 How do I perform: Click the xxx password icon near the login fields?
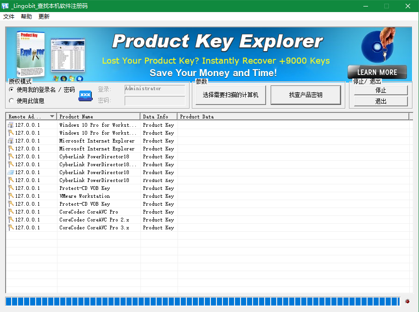click(85, 95)
